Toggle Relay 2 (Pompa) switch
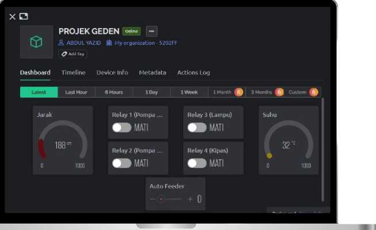Screen dimensions: 376x230 pyautogui.click(x=122, y=163)
